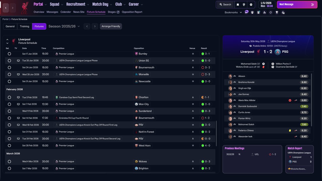Image resolution: width=322 pixels, height=181 pixels.
Task: Click the scouting magnifier person icon
Action: coord(264,12)
